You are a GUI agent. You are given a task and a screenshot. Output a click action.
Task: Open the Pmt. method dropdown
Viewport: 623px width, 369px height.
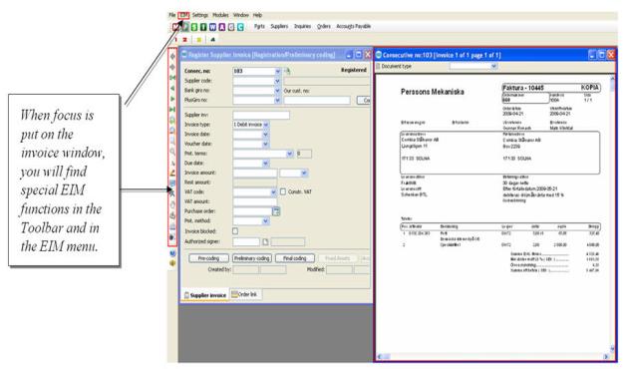[x=265, y=221]
